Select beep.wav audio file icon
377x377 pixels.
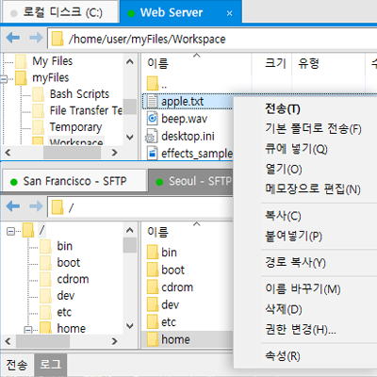(x=153, y=119)
